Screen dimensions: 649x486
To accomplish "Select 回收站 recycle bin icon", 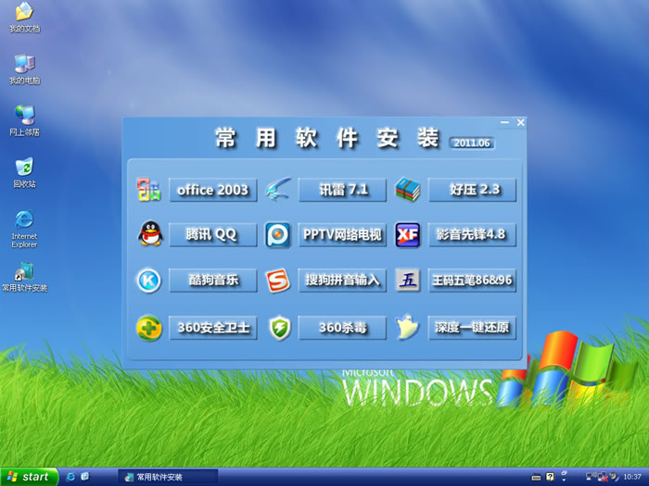I will [x=24, y=173].
